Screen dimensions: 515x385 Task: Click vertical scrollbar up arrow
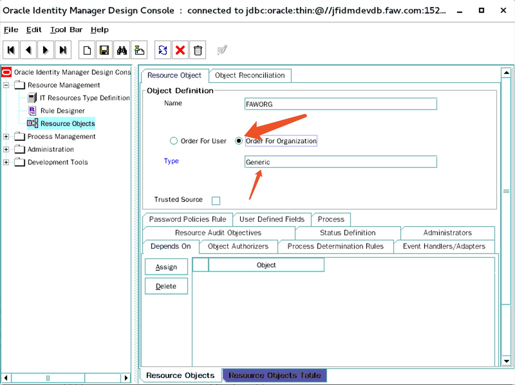click(506, 73)
